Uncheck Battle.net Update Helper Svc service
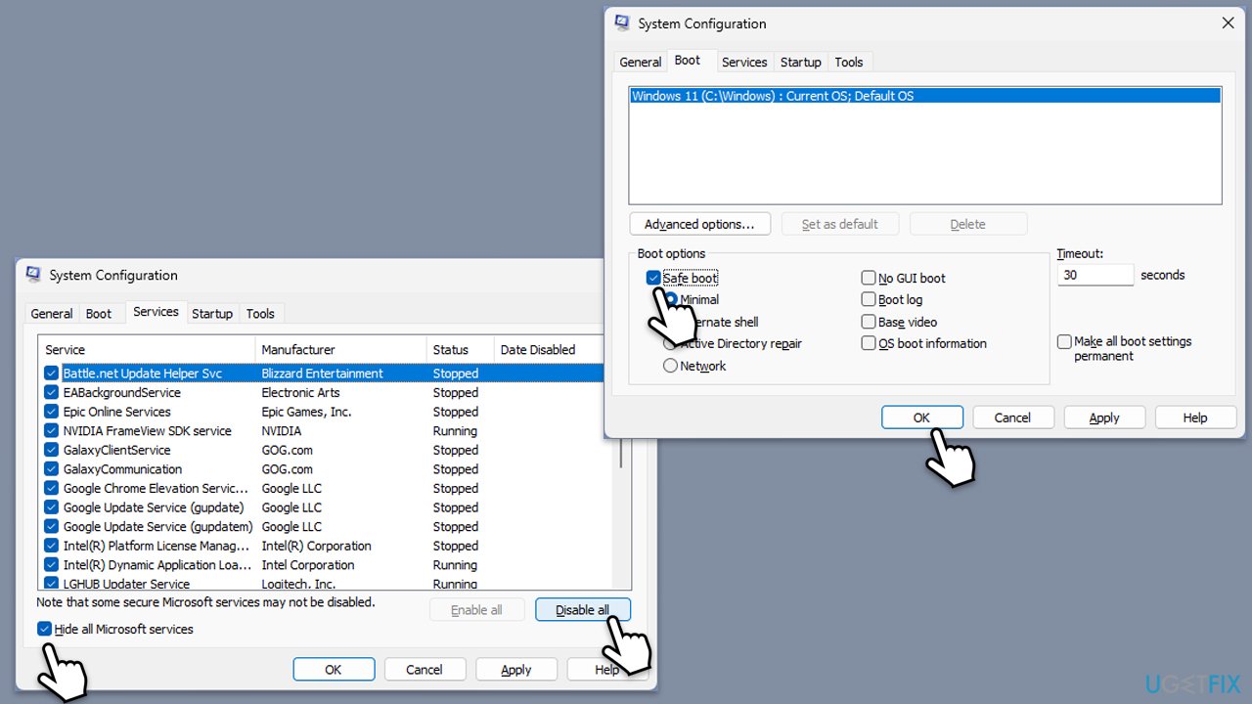This screenshot has width=1252, height=704. [x=52, y=374]
